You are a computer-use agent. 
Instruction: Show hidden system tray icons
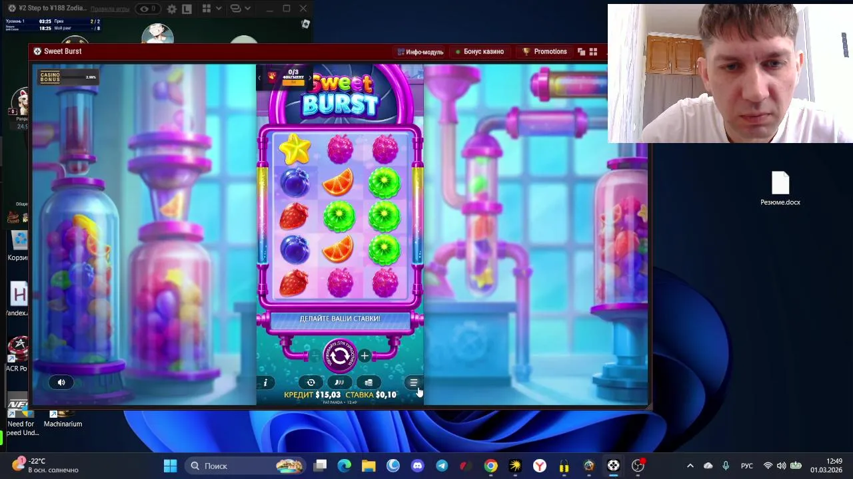[x=690, y=466]
